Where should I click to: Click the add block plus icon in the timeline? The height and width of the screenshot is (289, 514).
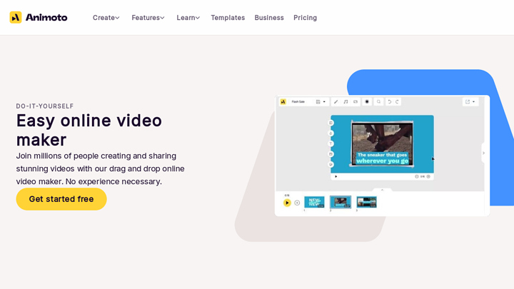click(x=297, y=203)
